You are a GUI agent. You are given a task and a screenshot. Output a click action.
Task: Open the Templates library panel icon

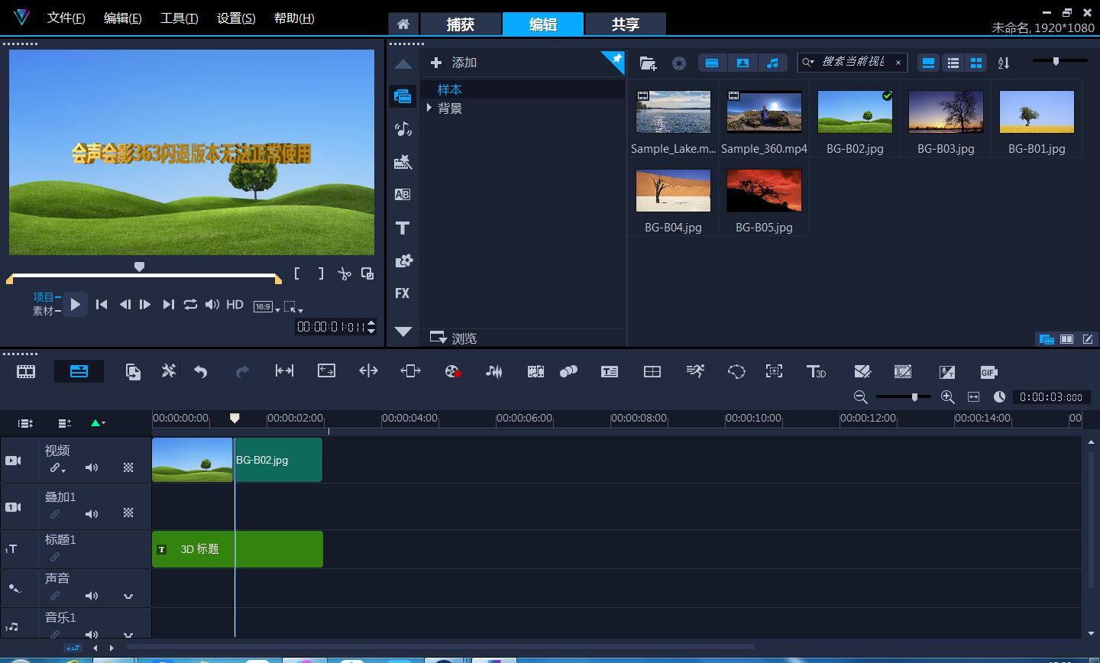[x=403, y=162]
